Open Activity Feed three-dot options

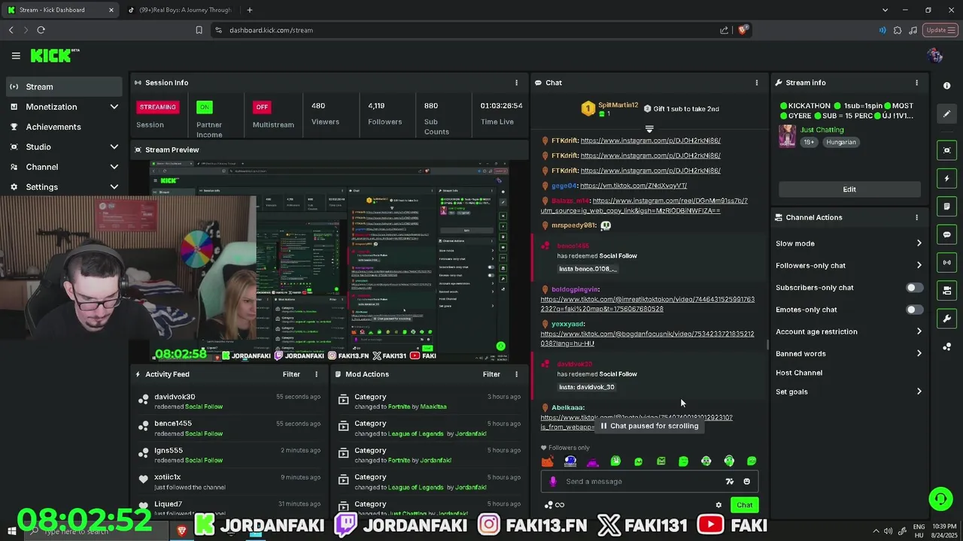(316, 374)
